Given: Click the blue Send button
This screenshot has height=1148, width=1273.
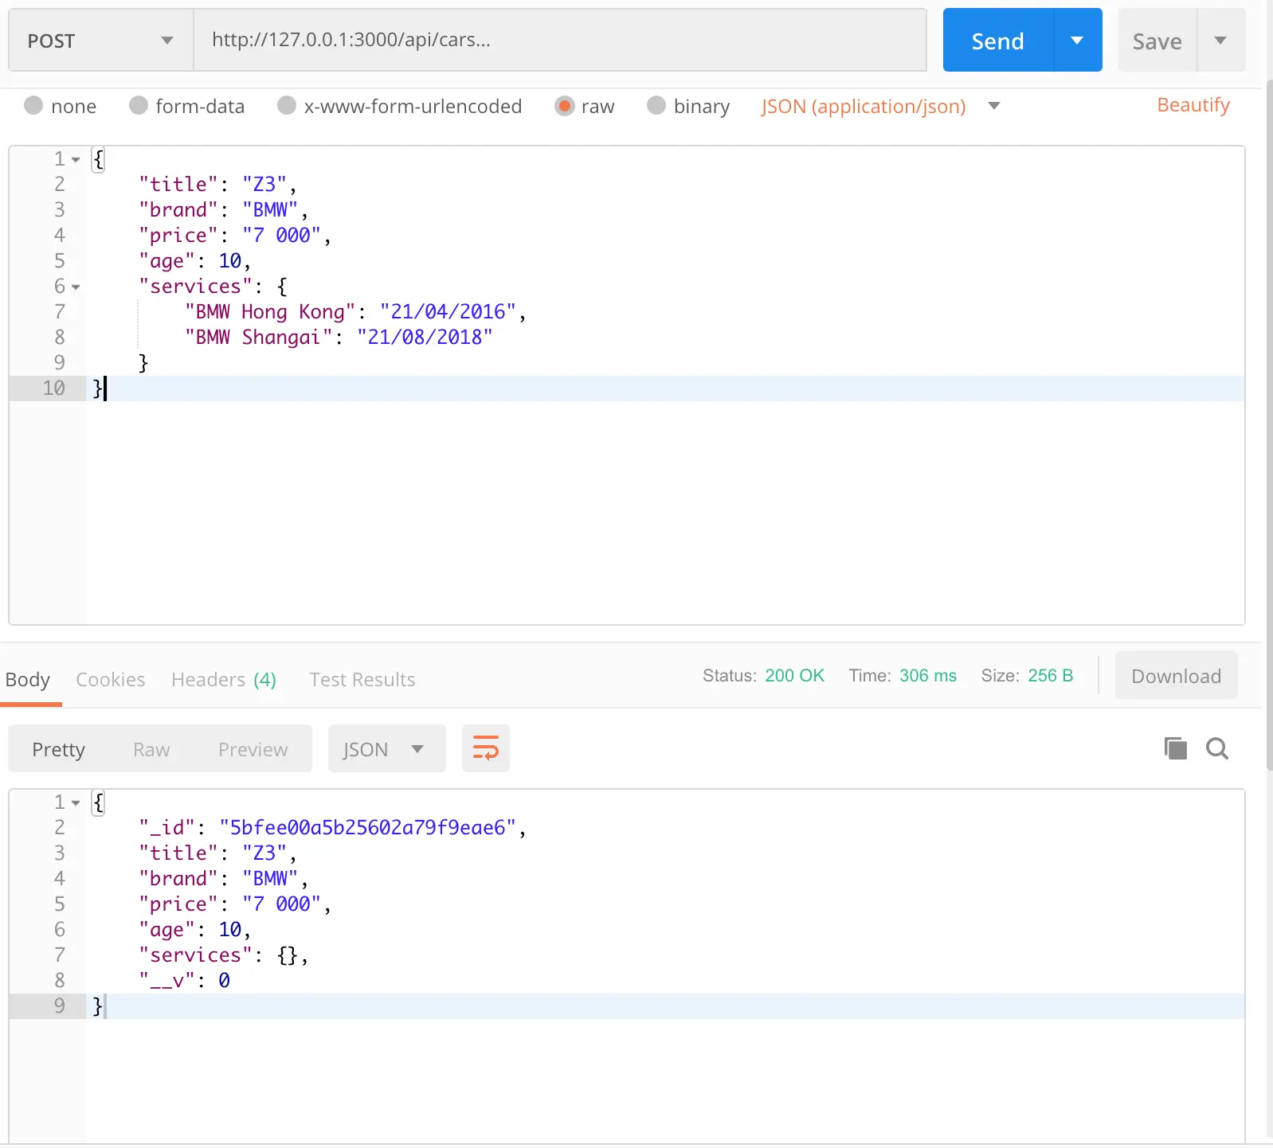Looking at the screenshot, I should pyautogui.click(x=997, y=41).
